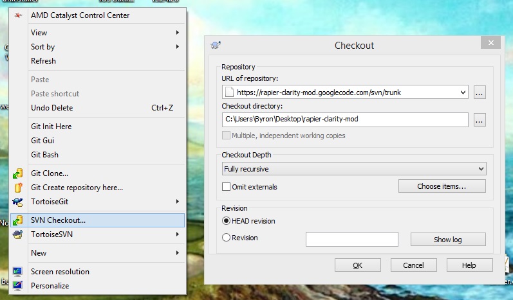Click the Screen resolution monitor icon
Screen dimensions: 513x300
[x=17, y=272]
